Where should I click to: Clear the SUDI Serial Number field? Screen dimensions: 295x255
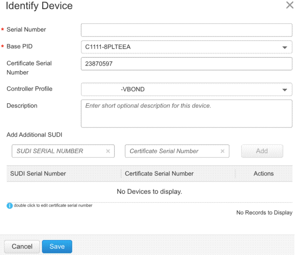pyautogui.click(x=108, y=151)
